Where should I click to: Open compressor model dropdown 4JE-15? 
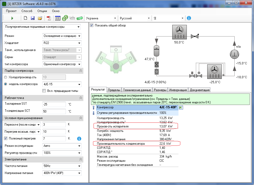click(62, 84)
